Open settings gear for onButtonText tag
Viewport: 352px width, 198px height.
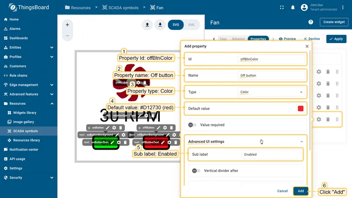[x=119, y=142]
